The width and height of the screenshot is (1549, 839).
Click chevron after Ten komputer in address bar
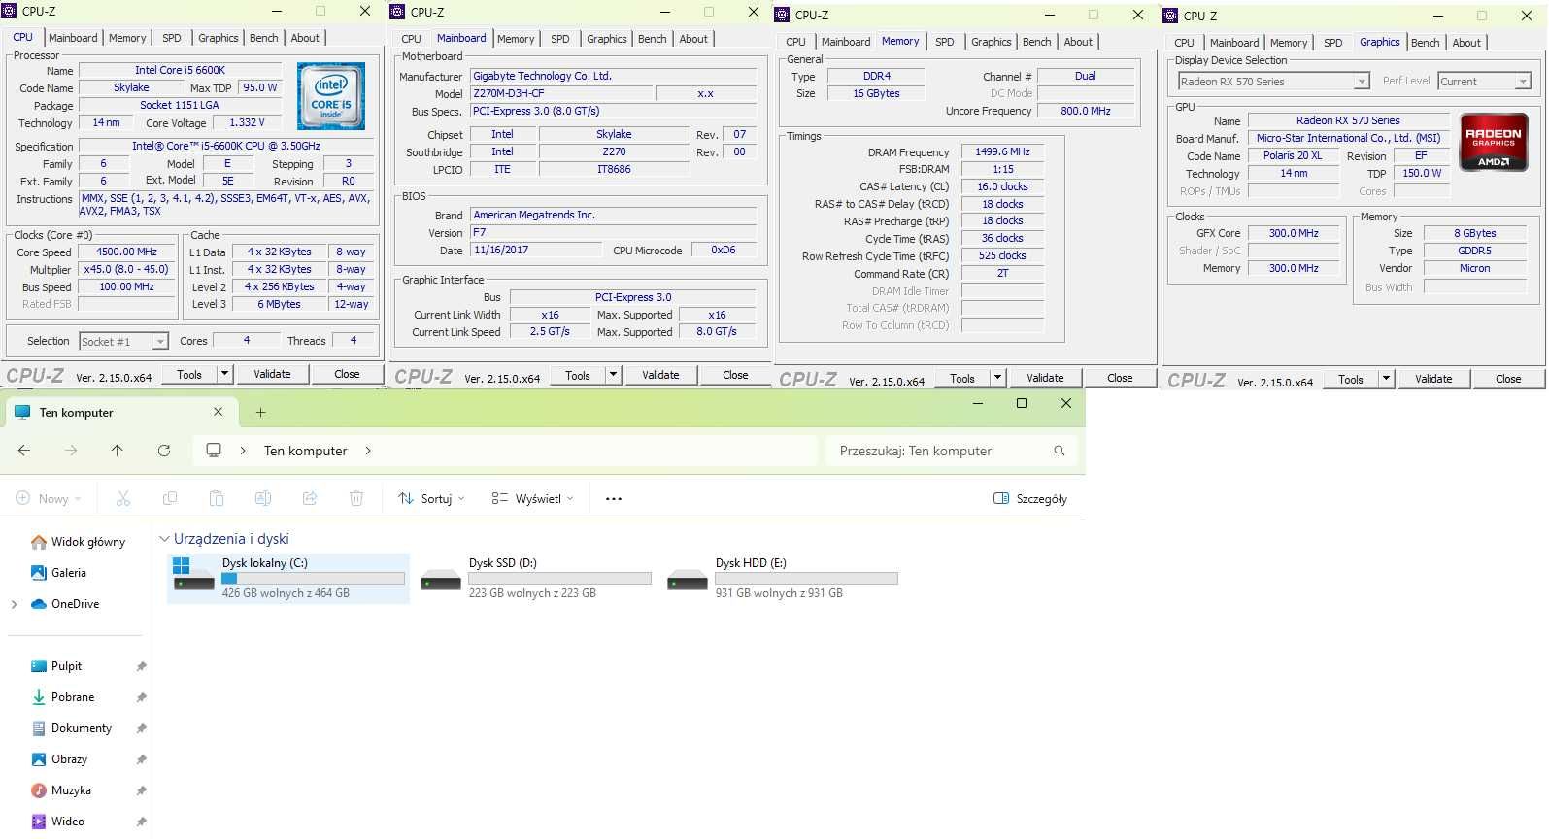coord(368,451)
